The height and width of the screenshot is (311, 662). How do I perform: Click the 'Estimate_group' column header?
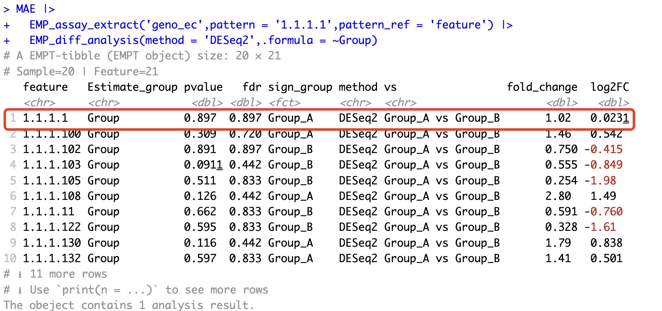point(132,87)
